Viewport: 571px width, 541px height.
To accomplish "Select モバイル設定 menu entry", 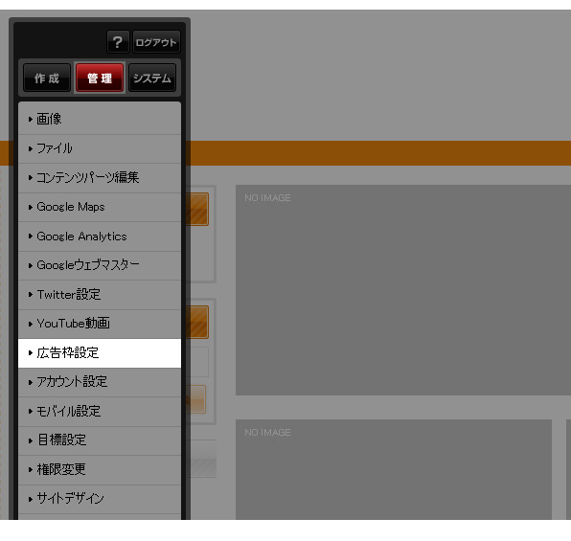I will (x=100, y=412).
